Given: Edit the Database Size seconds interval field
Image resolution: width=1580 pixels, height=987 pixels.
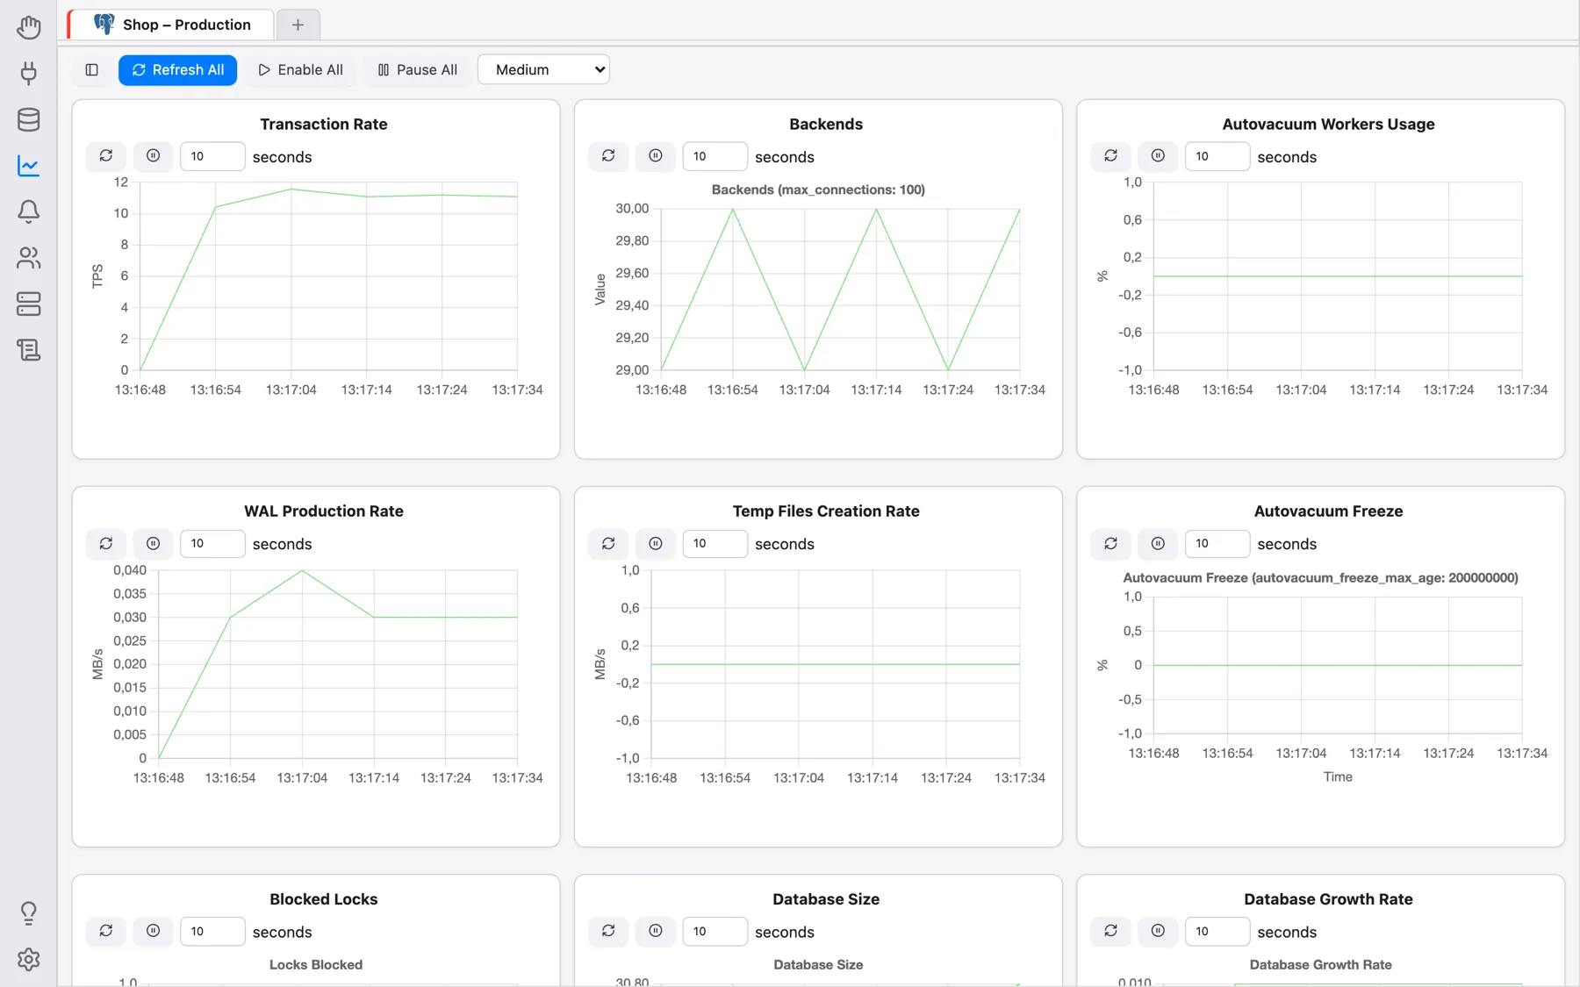Looking at the screenshot, I should pyautogui.click(x=715, y=931).
